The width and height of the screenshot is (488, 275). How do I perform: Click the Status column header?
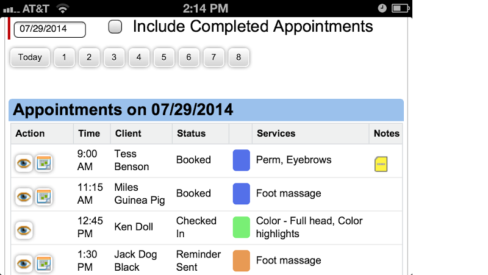pyautogui.click(x=192, y=134)
